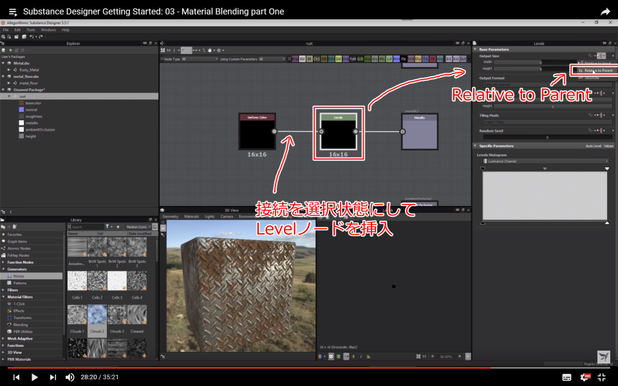Open Library filter funnel icon

(108, 227)
